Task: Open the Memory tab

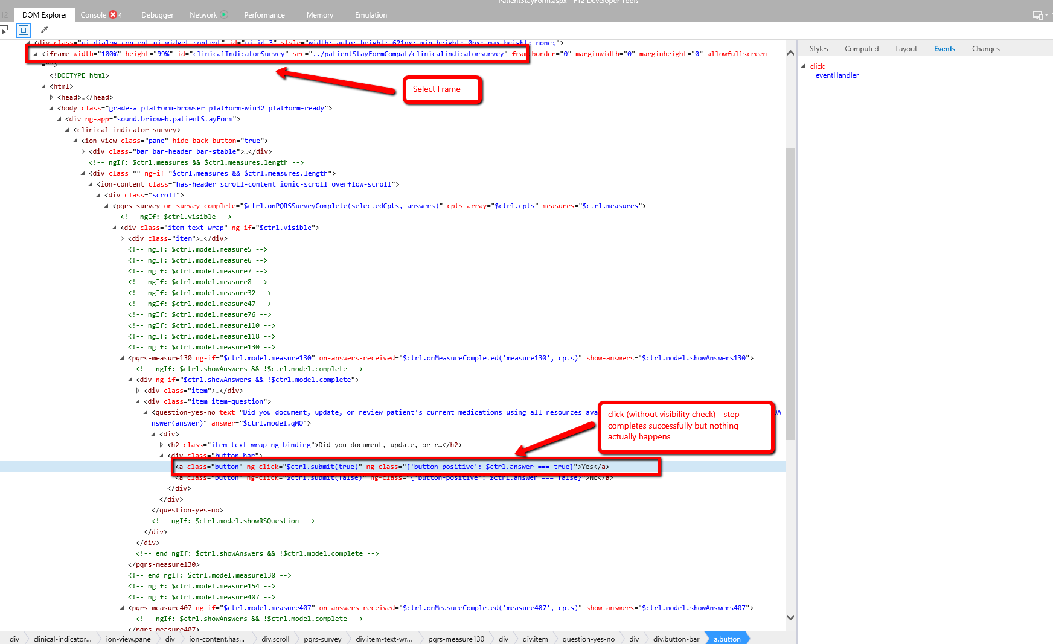Action: (x=320, y=15)
